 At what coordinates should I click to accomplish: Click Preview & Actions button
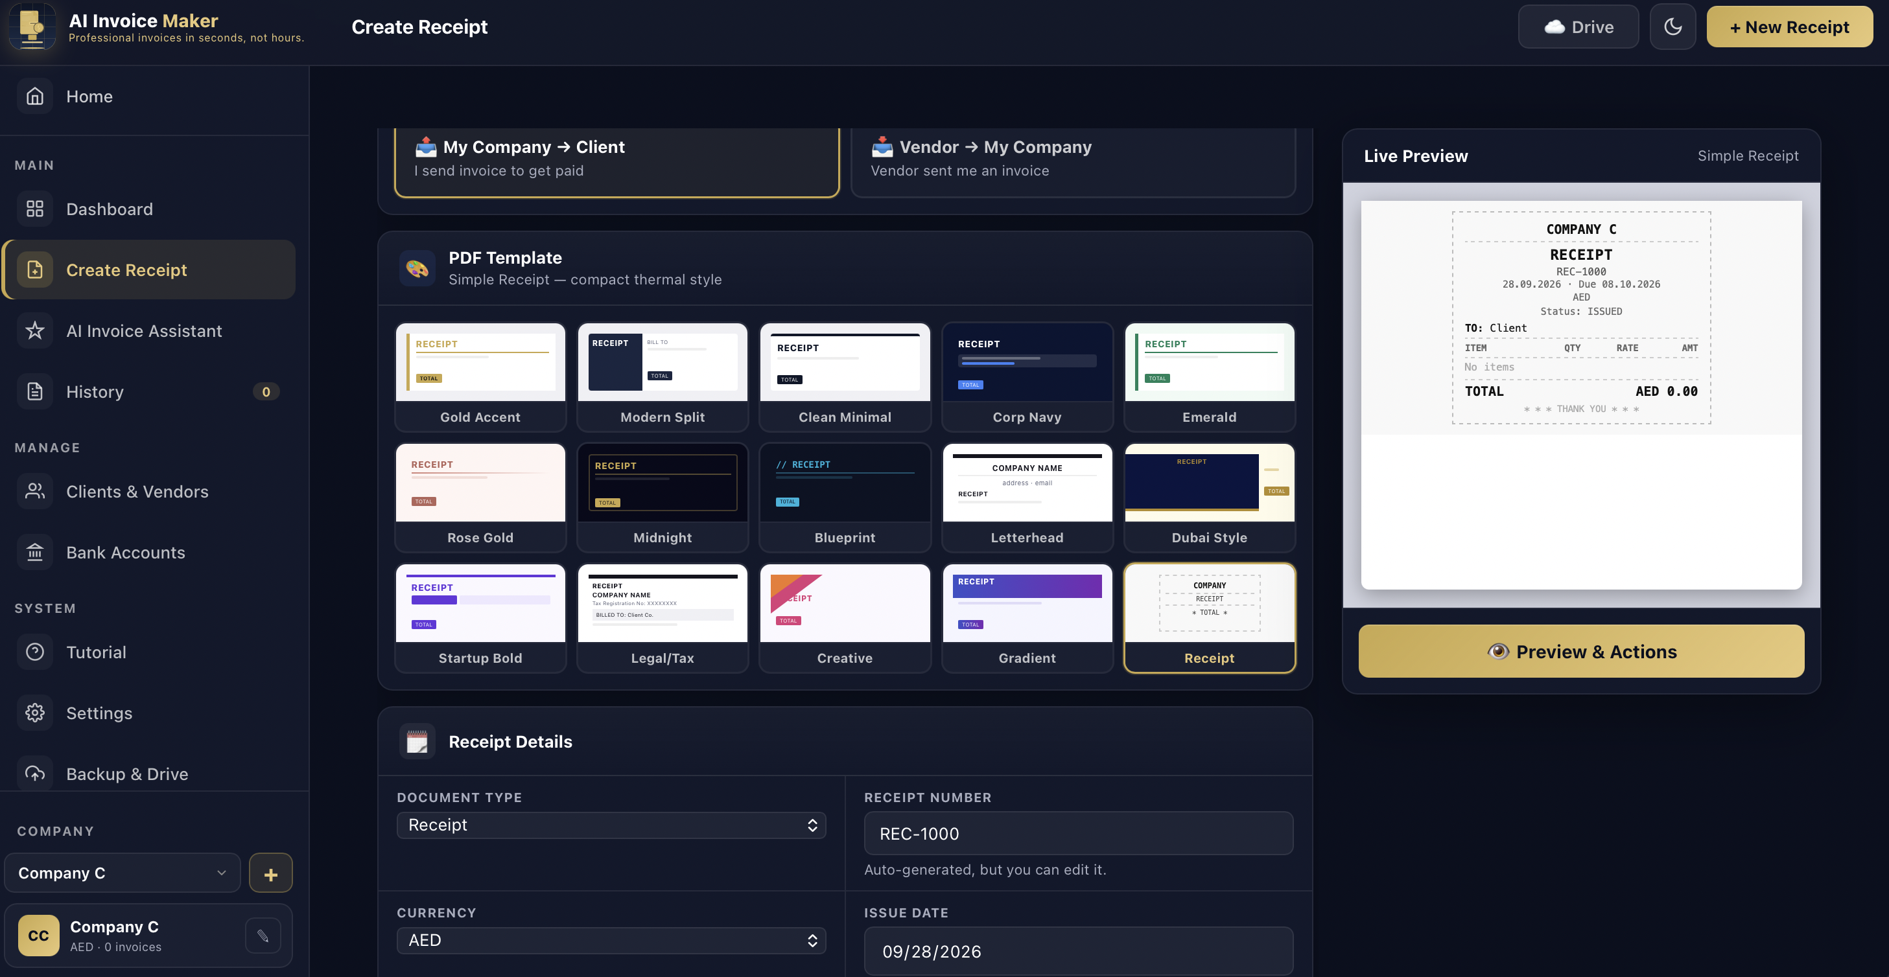click(1581, 652)
